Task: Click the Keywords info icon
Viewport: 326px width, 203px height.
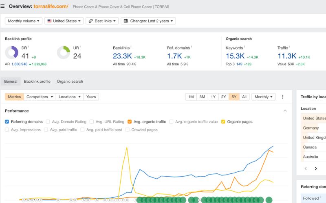Action: tap(244, 47)
